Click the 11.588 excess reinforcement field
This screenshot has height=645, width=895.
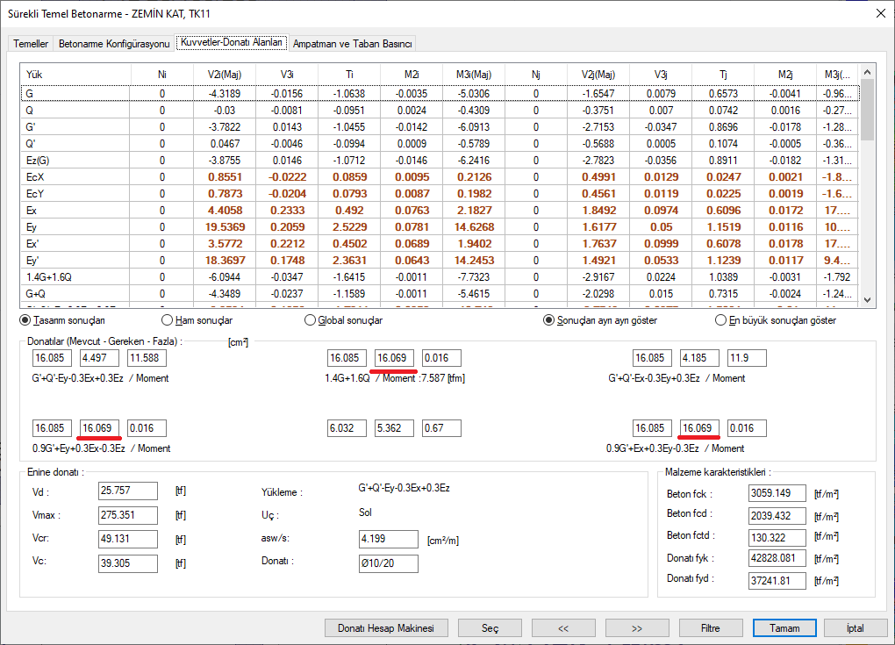[x=147, y=358]
